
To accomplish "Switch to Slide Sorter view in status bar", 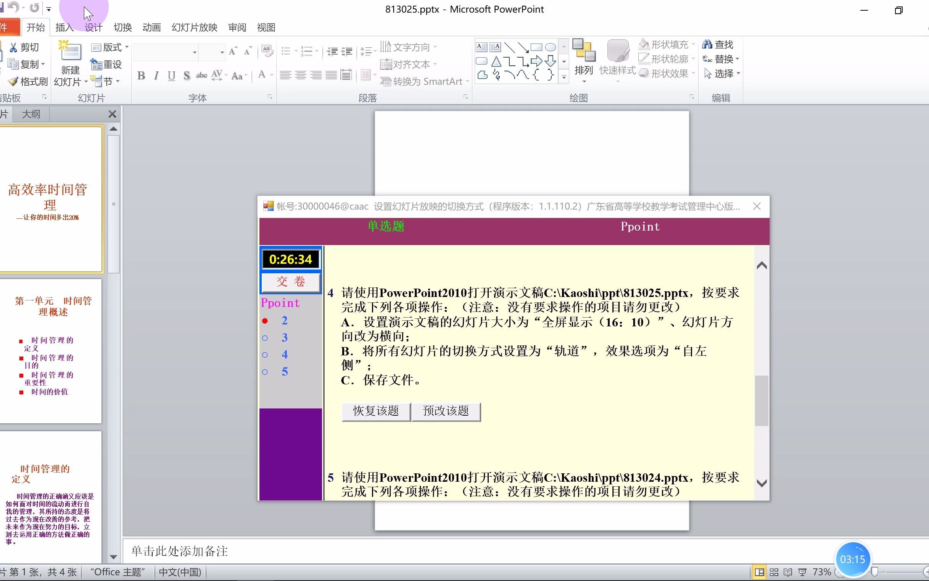I will pos(774,572).
